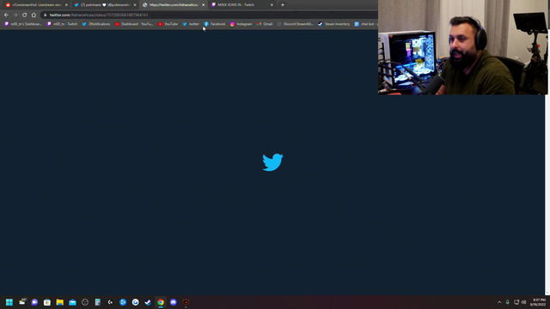Open the clock and date flyout
This screenshot has height=309, width=550.
click(539, 302)
